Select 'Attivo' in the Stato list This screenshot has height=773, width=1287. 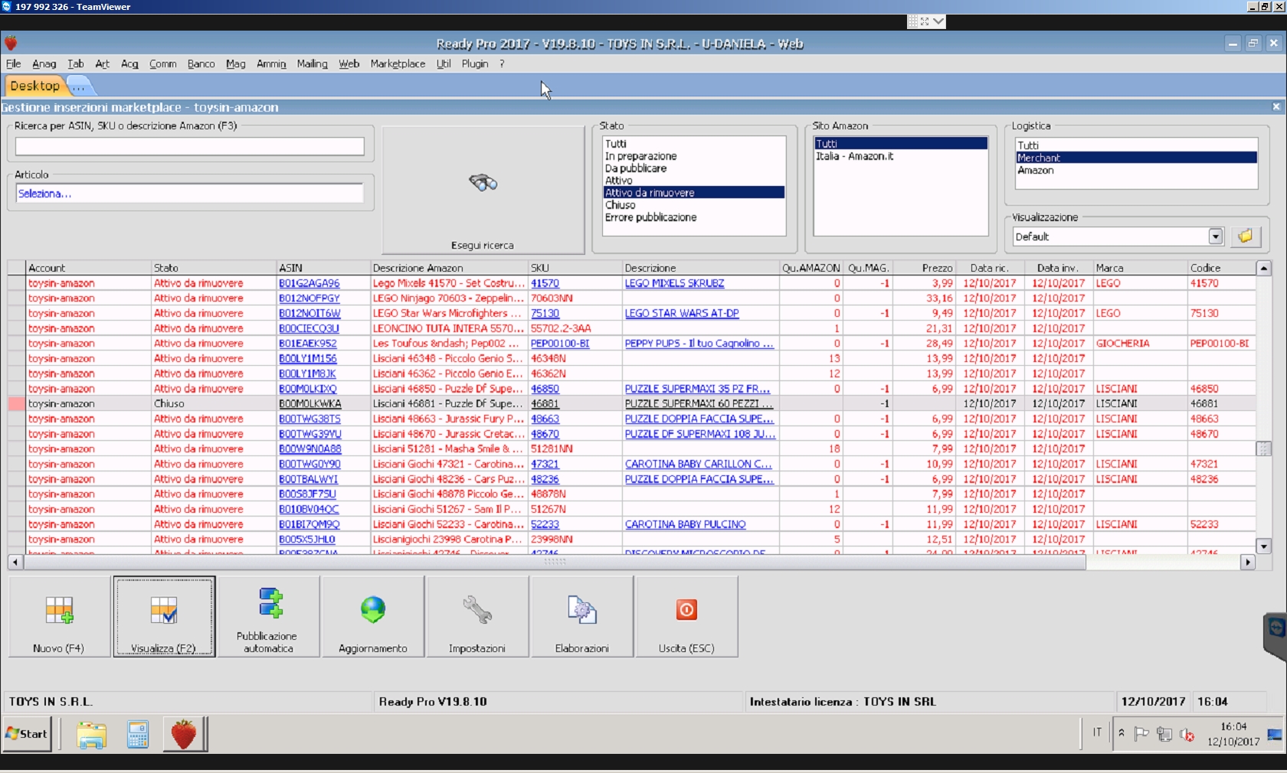[x=619, y=181]
